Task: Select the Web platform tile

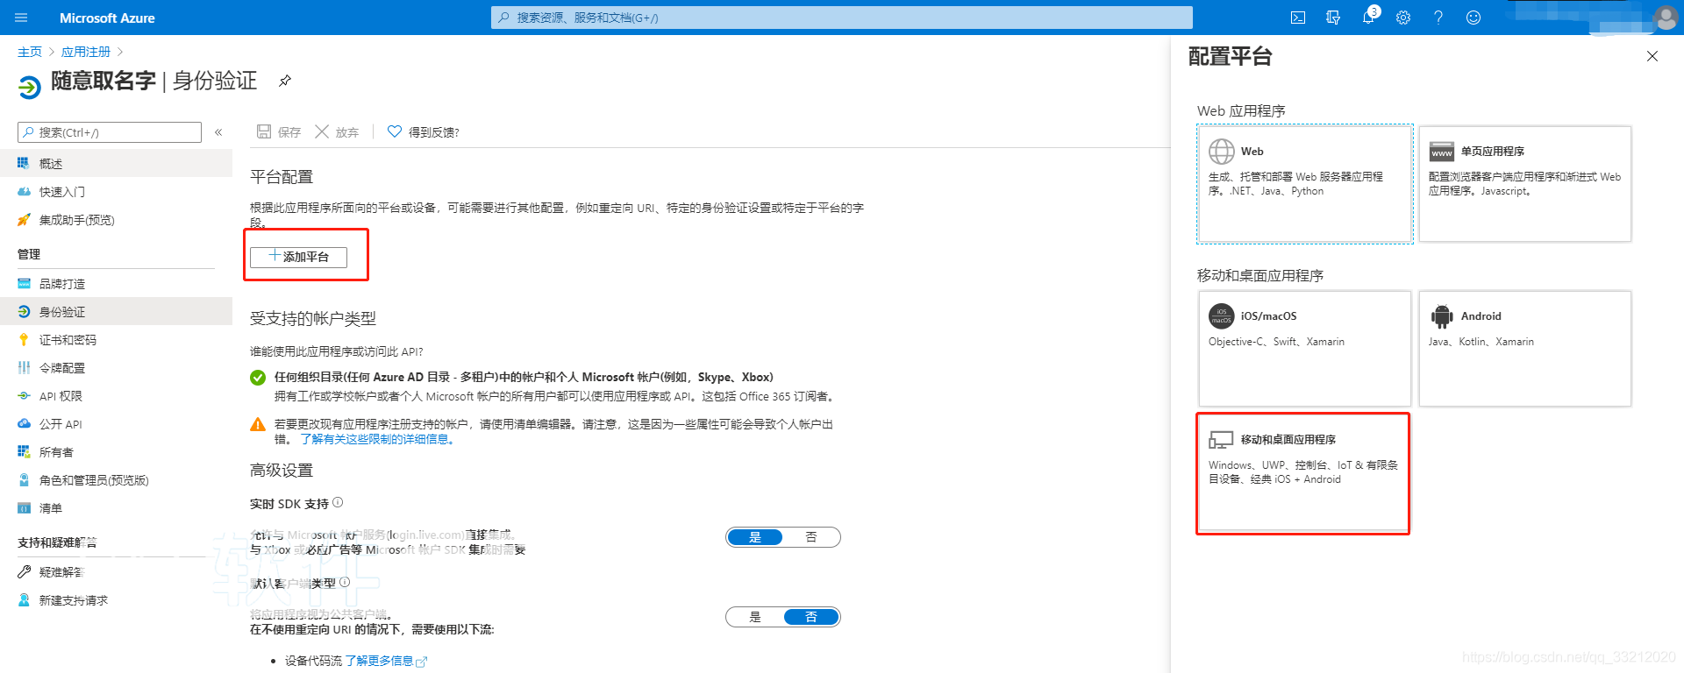Action: 1304,184
